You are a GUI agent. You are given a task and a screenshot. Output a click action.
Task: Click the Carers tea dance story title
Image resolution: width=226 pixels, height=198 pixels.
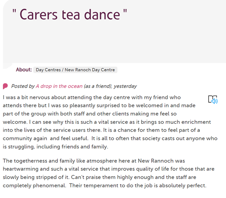pos(70,15)
